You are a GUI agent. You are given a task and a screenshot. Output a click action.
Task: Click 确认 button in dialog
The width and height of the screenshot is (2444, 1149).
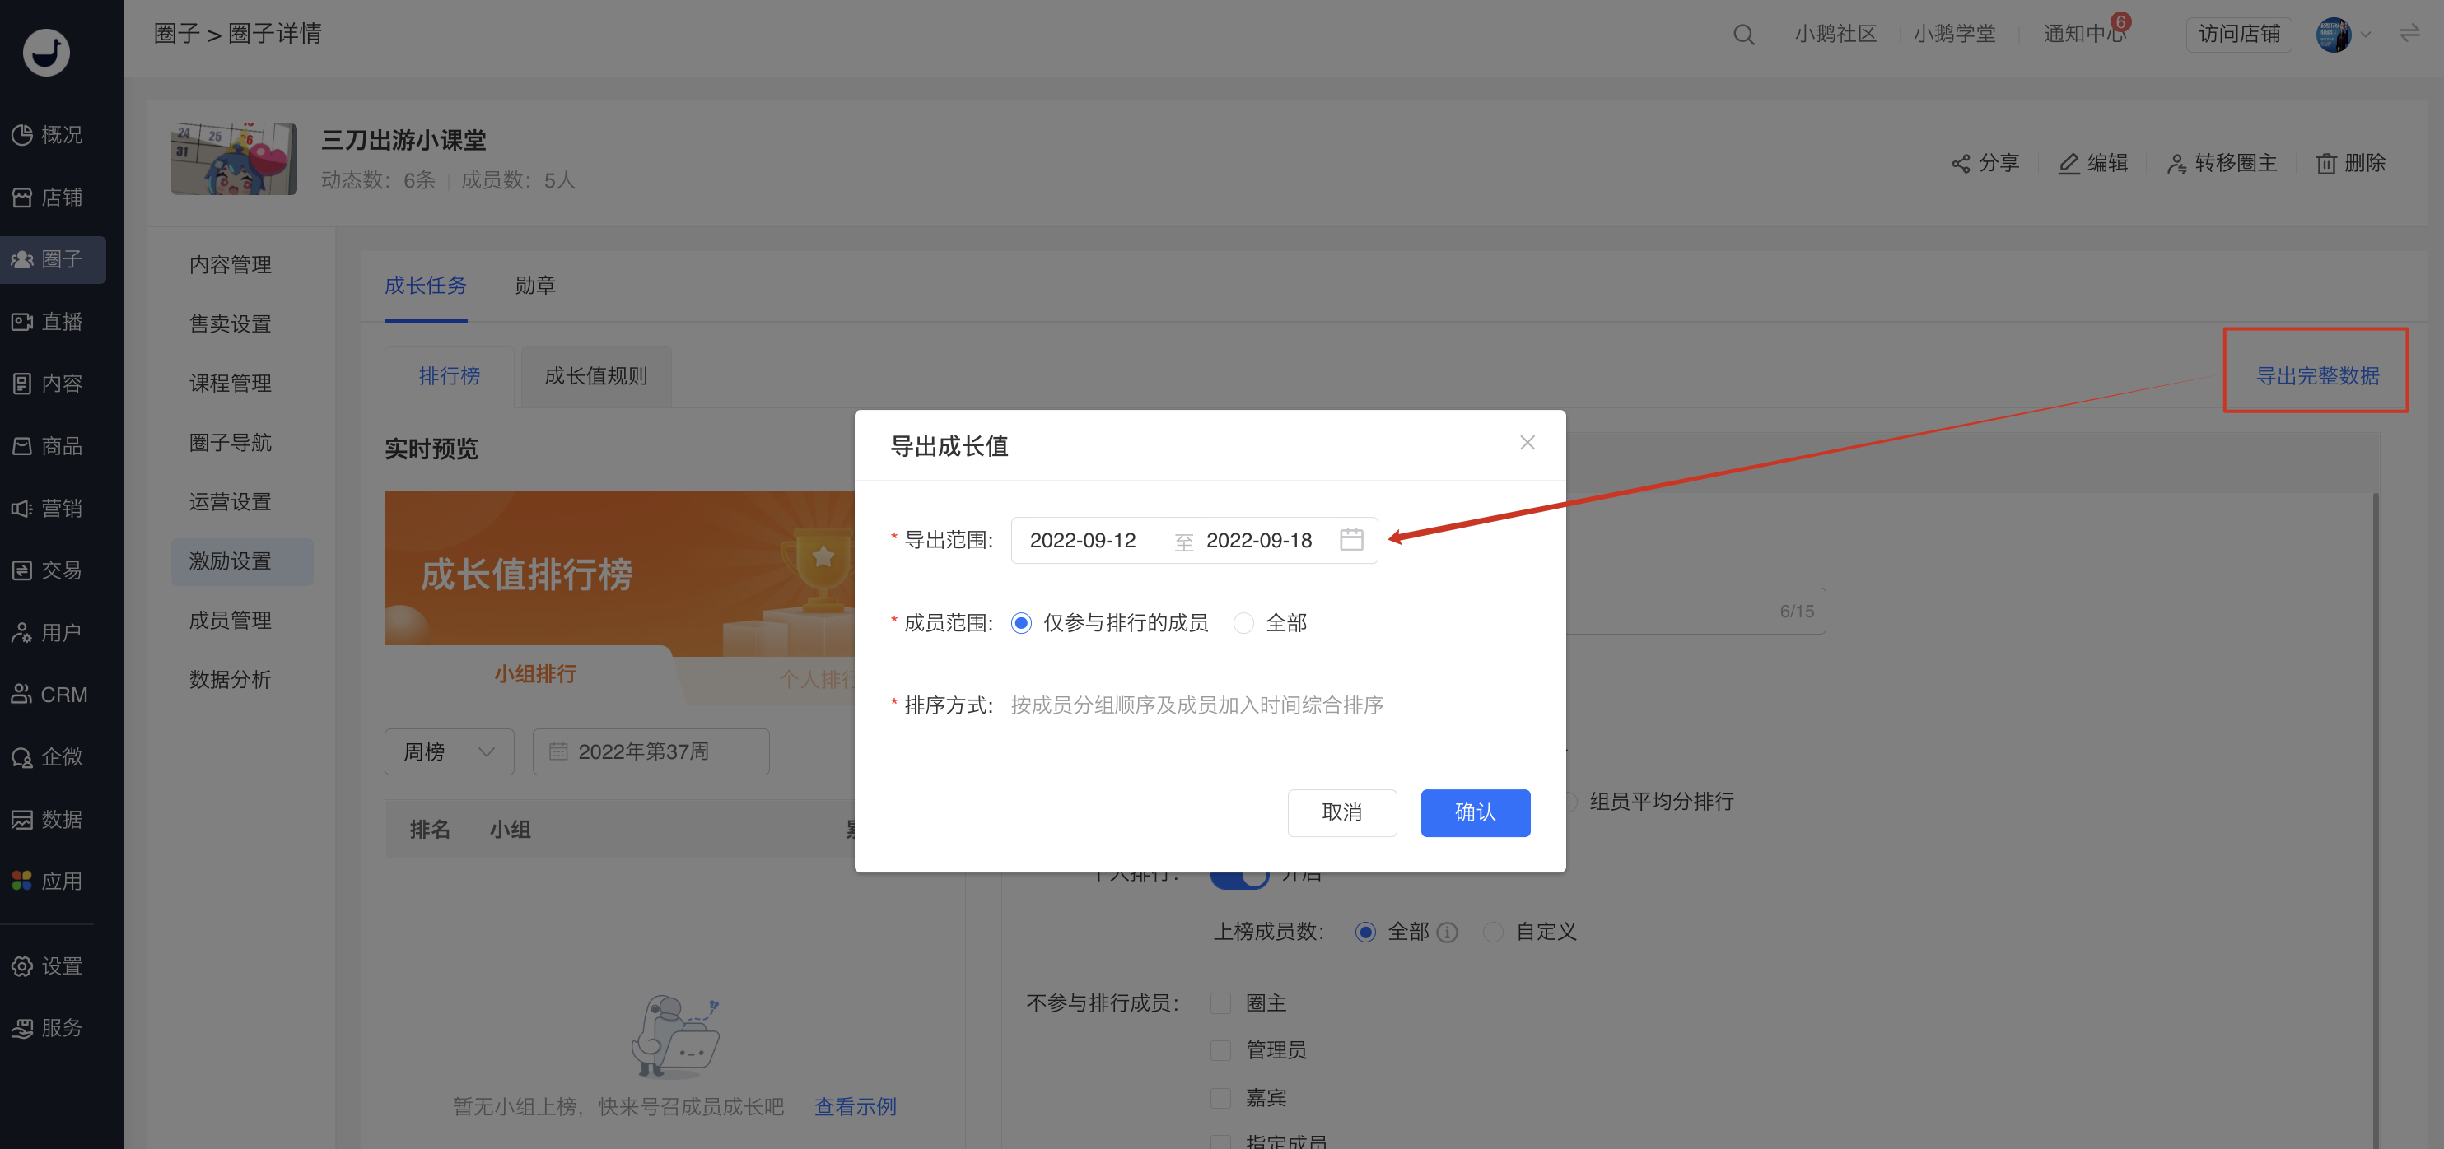[x=1474, y=812]
